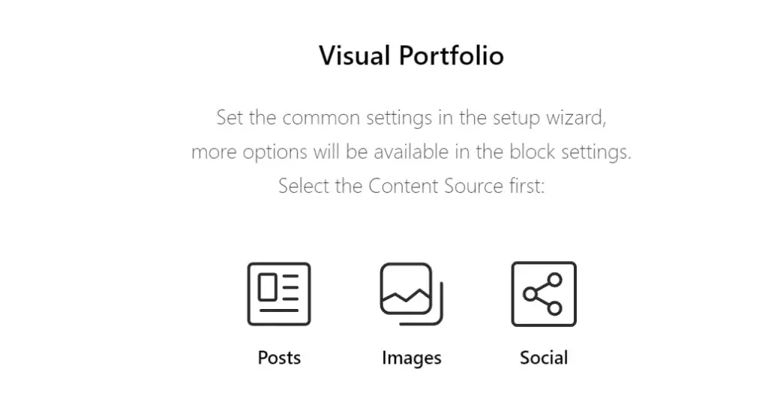Image resolution: width=768 pixels, height=408 pixels.
Task: Click the "Set the common settings" description line
Action: (411, 118)
